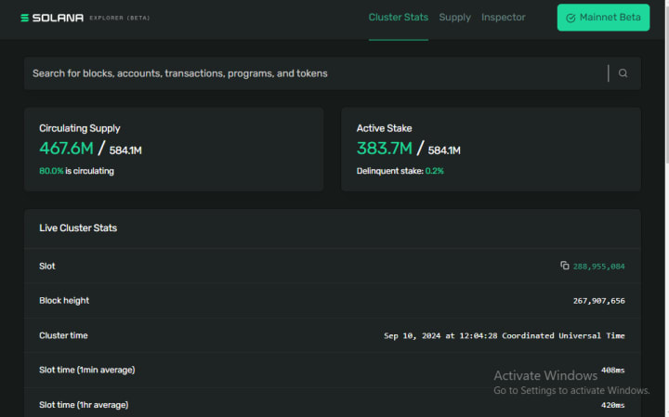Click the search magnifier icon

(x=623, y=73)
